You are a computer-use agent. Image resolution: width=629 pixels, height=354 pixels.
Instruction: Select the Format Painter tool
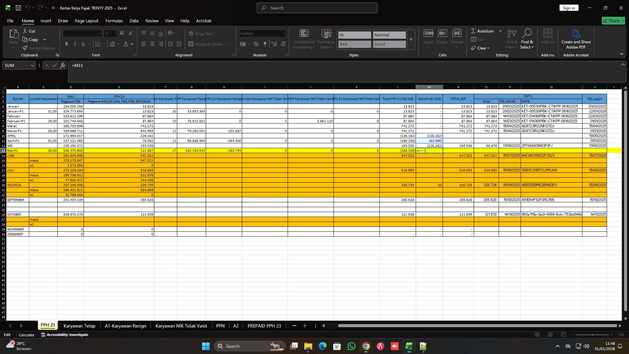click(38, 48)
